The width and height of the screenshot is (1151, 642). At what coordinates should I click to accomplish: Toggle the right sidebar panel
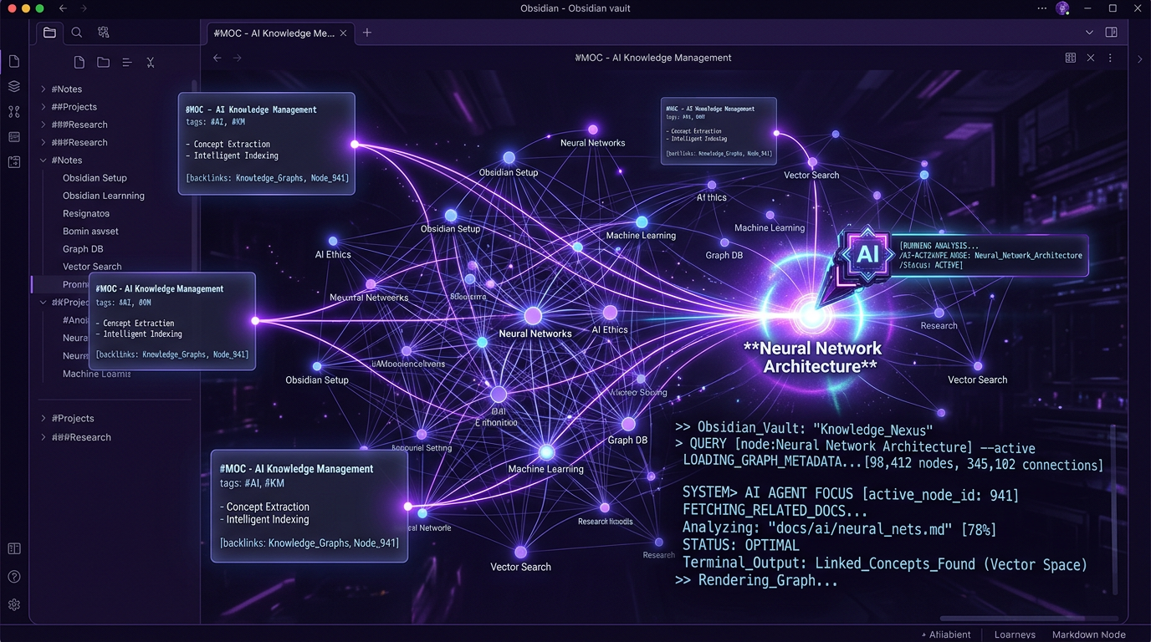[1112, 33]
